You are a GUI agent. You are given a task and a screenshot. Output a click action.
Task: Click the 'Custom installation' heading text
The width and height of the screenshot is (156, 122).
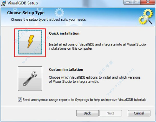pyautogui.click(x=66, y=69)
